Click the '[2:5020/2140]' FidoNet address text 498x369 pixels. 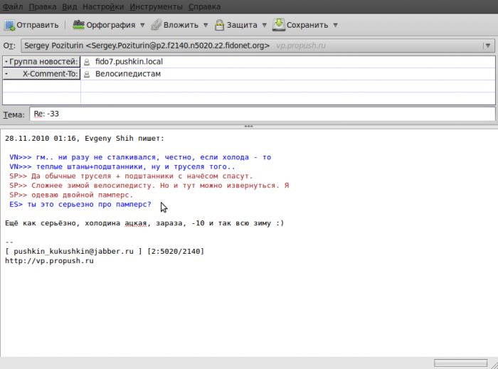[175, 251]
